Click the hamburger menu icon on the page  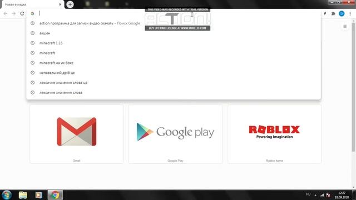[345, 26]
